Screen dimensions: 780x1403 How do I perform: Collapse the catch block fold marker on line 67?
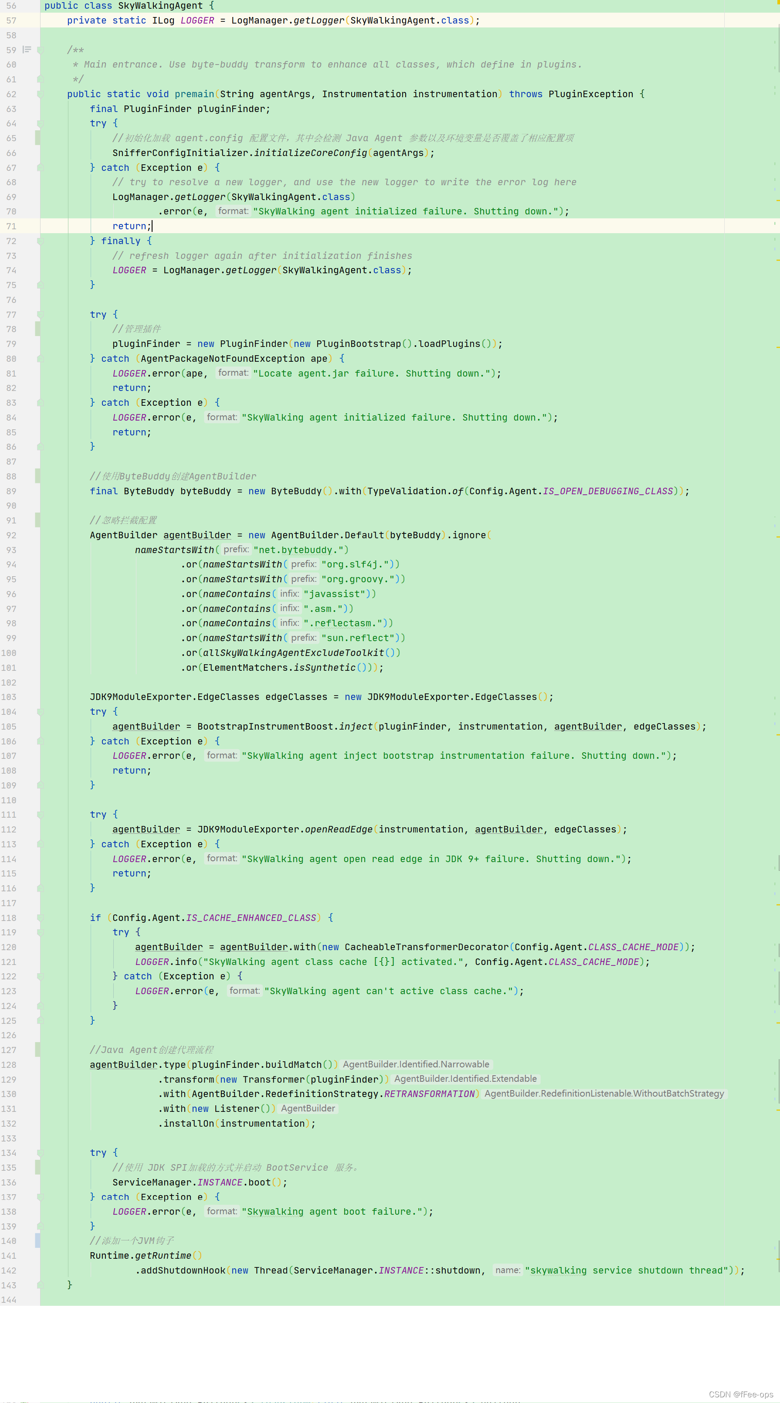[40, 168]
